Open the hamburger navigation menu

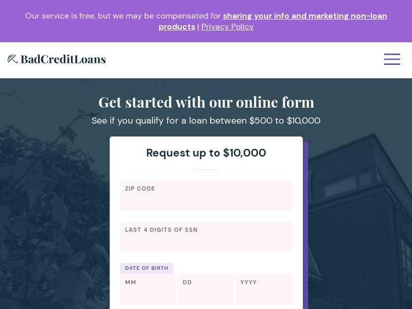click(x=392, y=59)
